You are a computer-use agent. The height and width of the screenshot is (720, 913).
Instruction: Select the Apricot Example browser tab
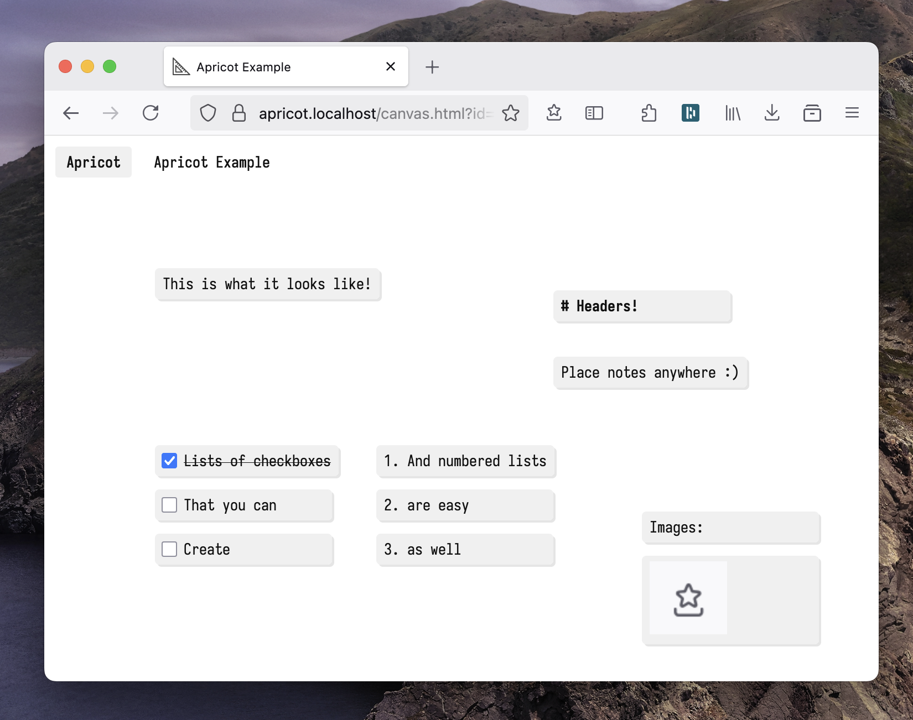pyautogui.click(x=277, y=67)
